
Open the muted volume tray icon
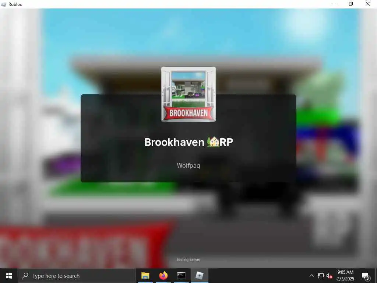pos(329,276)
